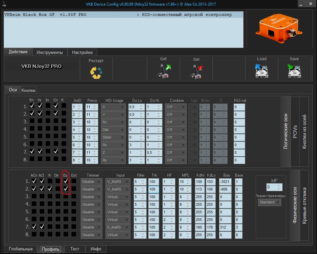This screenshot has height=254, width=317.
Task: Click the Load hard drive icon
Action: 262,71
